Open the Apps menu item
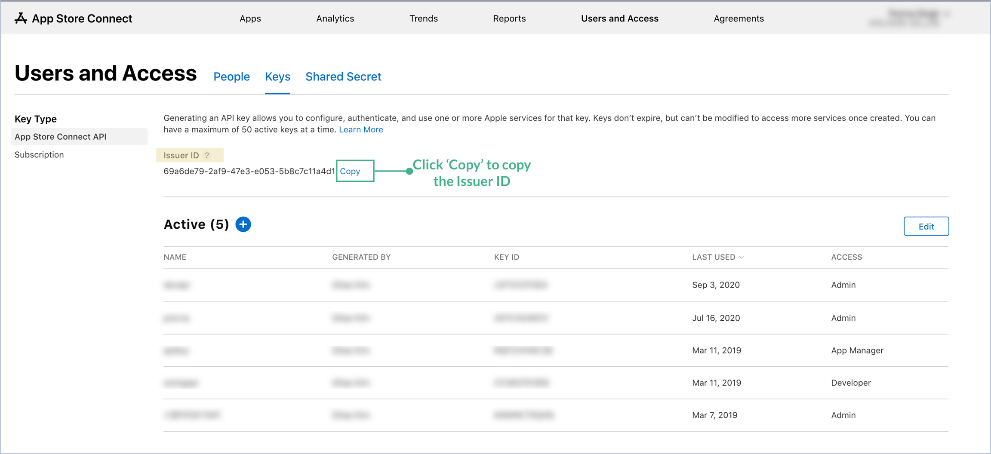Viewport: 991px width, 454px height. click(250, 18)
